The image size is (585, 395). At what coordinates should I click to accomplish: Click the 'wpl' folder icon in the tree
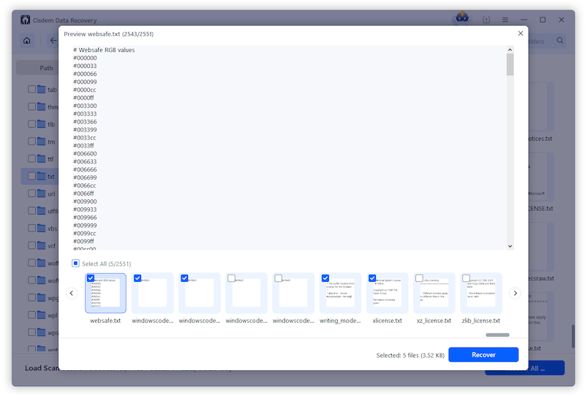pos(42,315)
